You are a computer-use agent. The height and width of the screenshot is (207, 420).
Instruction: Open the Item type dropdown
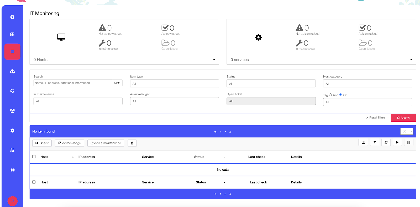coord(174,83)
